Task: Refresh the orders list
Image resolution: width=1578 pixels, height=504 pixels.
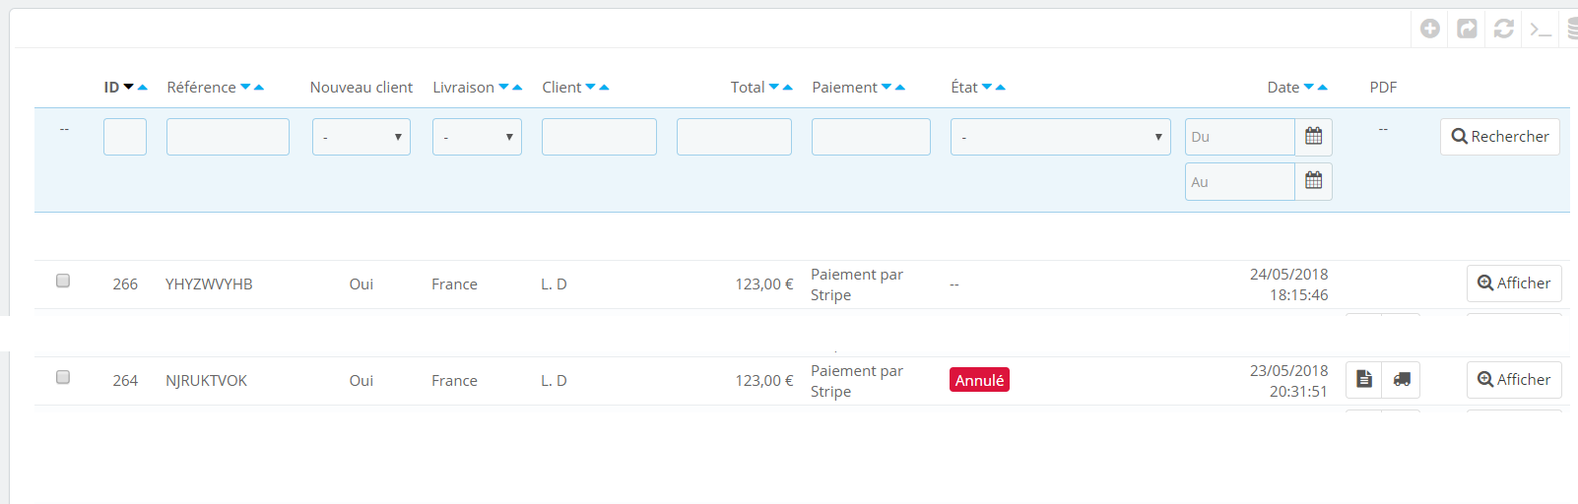Action: (x=1503, y=29)
